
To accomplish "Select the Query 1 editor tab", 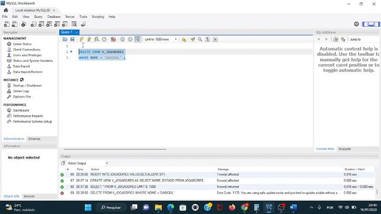I will point(69,32).
